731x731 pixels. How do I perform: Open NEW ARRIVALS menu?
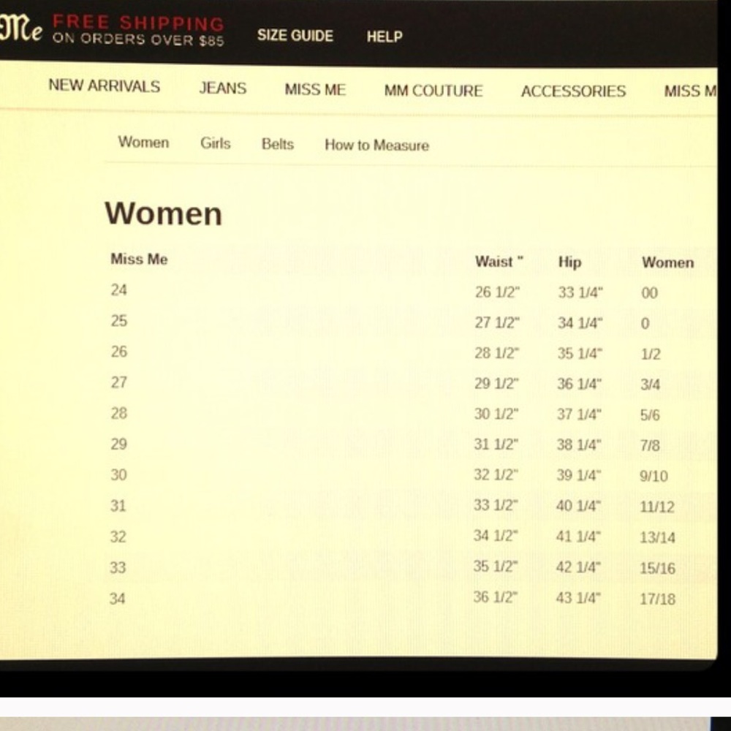click(105, 86)
